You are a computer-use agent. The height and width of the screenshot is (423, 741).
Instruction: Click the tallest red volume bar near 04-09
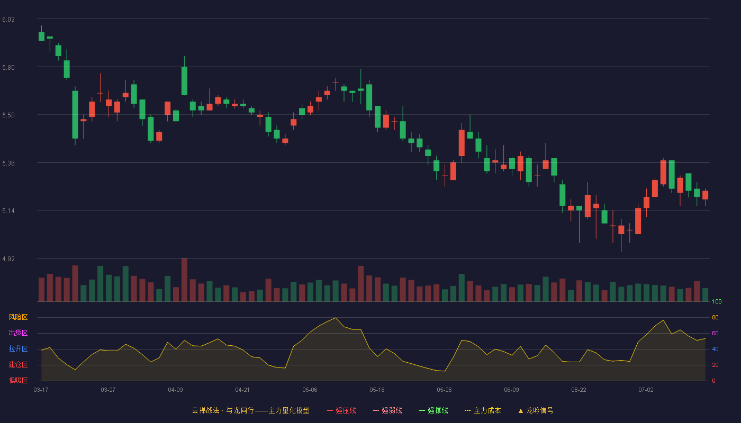point(184,280)
